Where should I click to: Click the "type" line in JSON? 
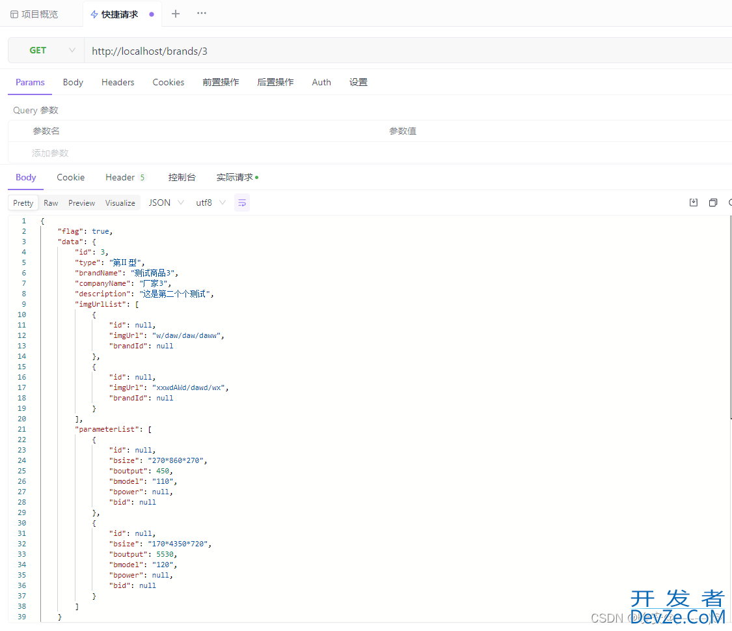[x=110, y=262]
